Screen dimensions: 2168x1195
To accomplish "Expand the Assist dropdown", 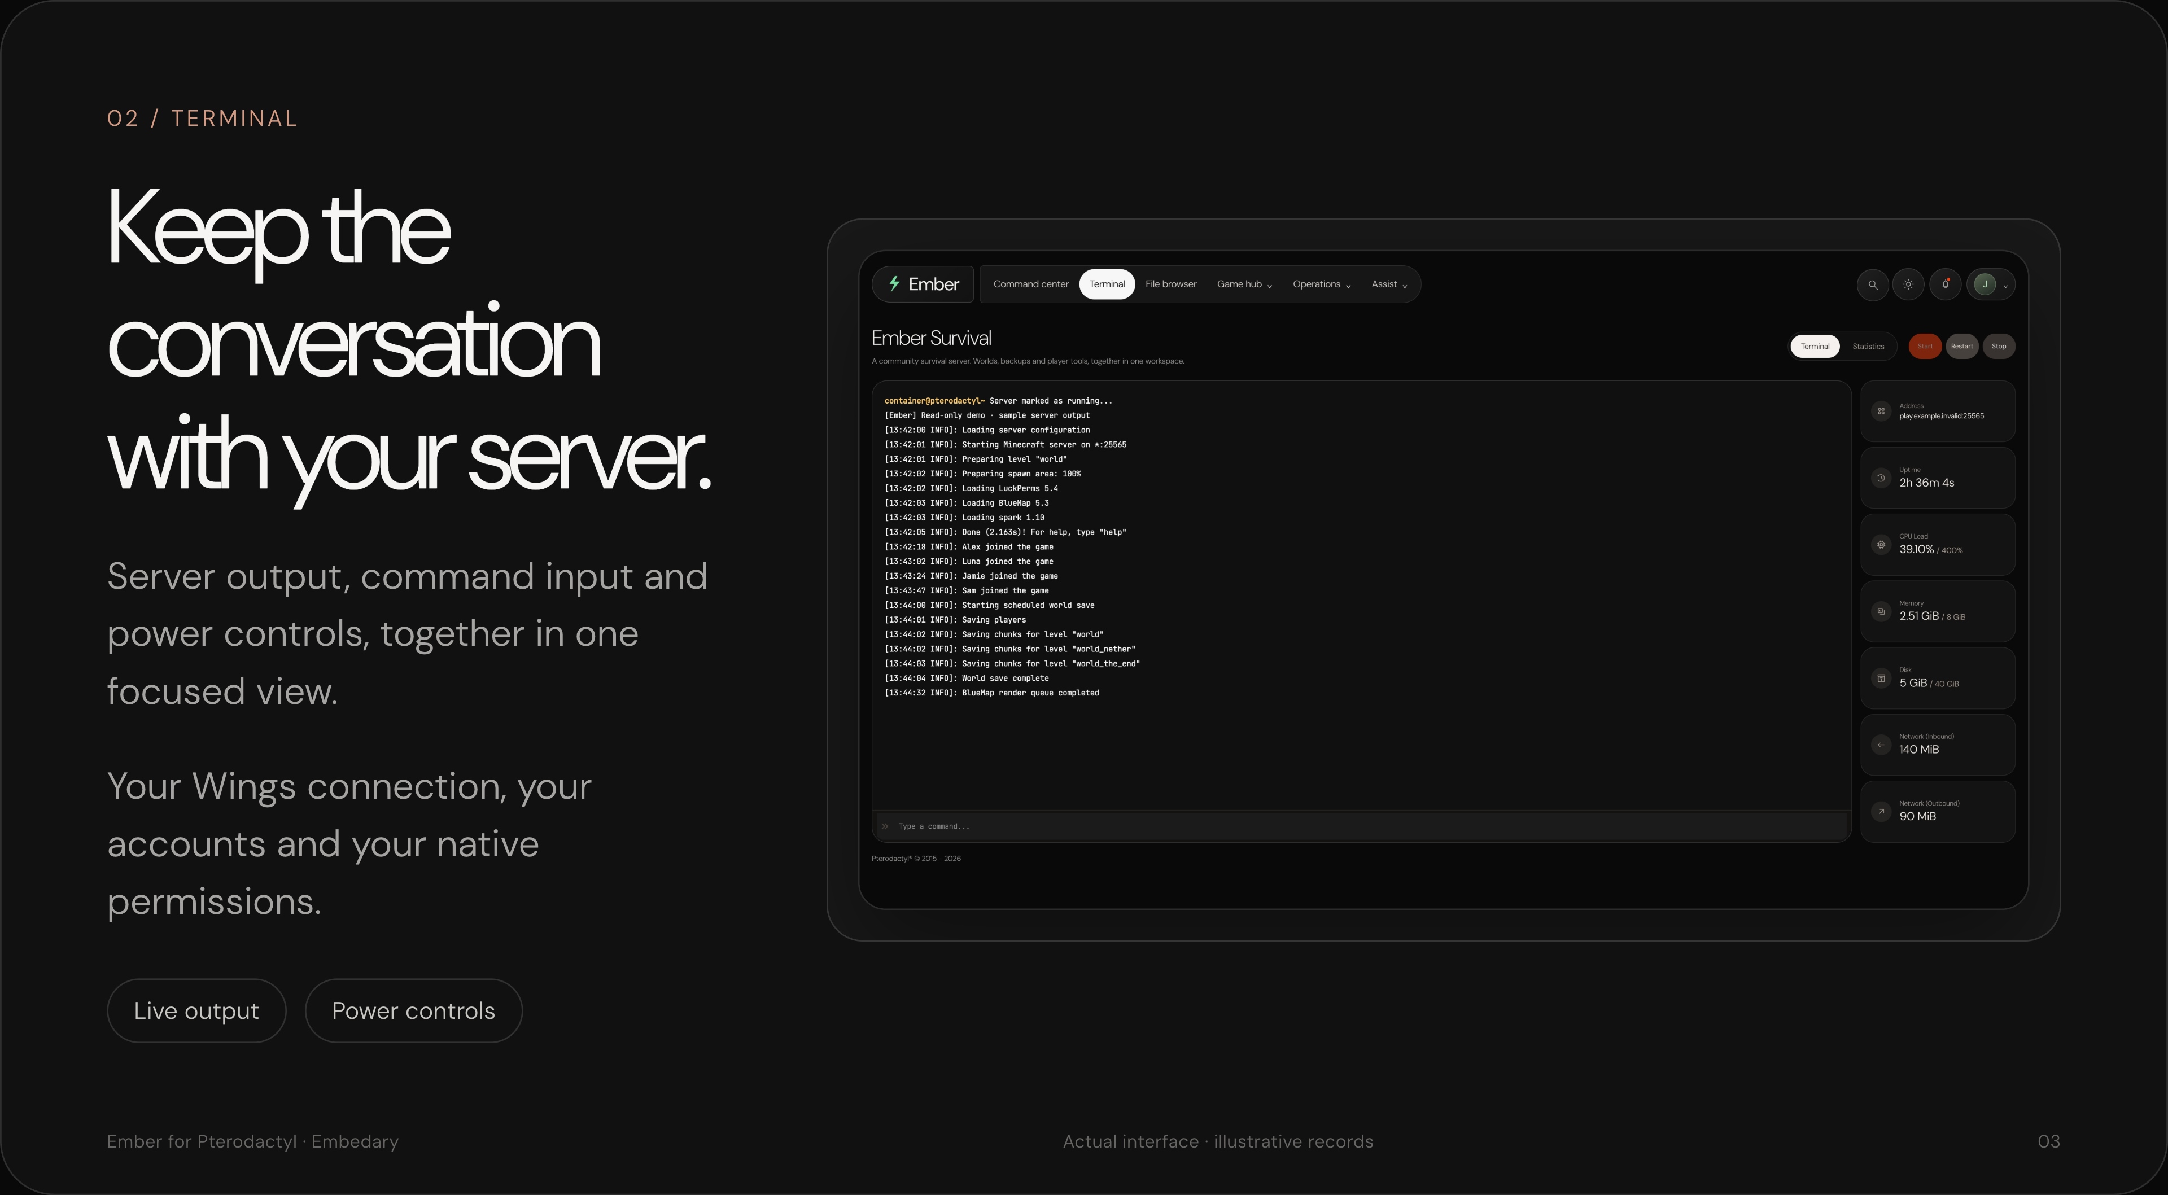I will pyautogui.click(x=1389, y=284).
